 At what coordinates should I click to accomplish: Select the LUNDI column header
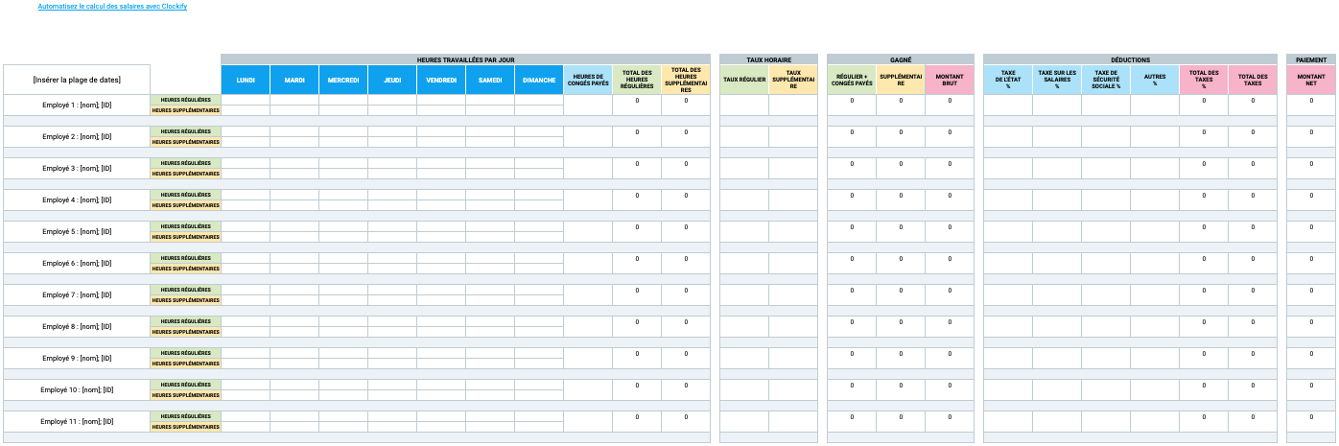click(x=246, y=80)
